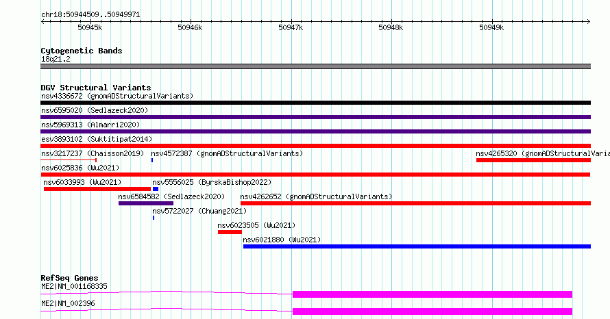610x319 pixels.
Task: Select the nsv4262652 gnomAD label
Action: click(316, 196)
